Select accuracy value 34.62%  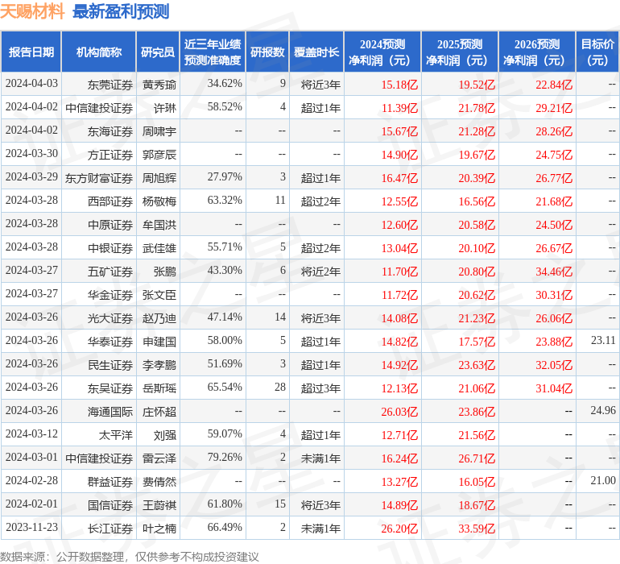click(225, 84)
